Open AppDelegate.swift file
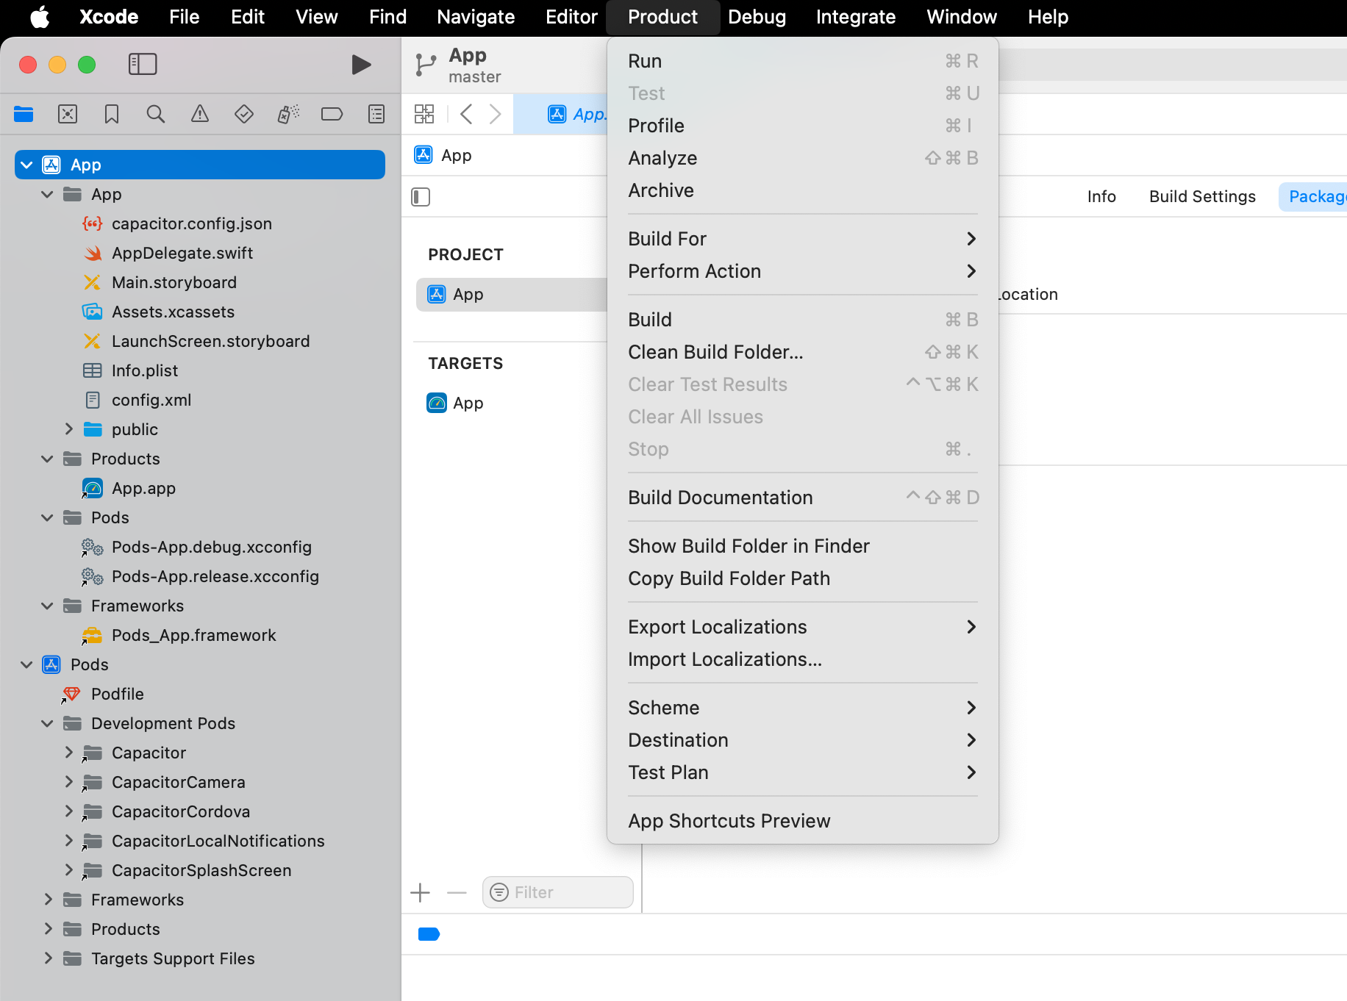The width and height of the screenshot is (1347, 1001). click(182, 253)
